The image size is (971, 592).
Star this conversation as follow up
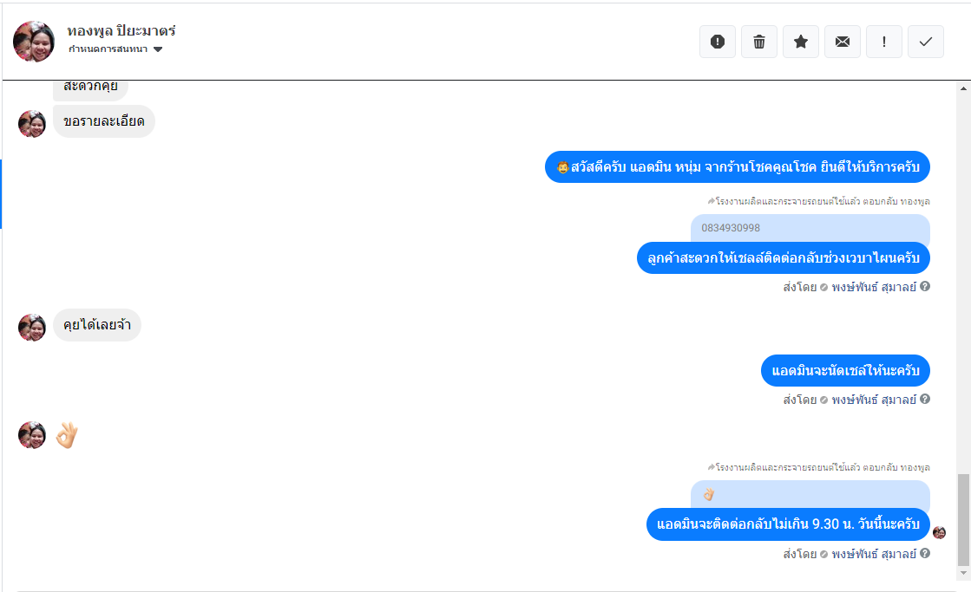point(801,42)
